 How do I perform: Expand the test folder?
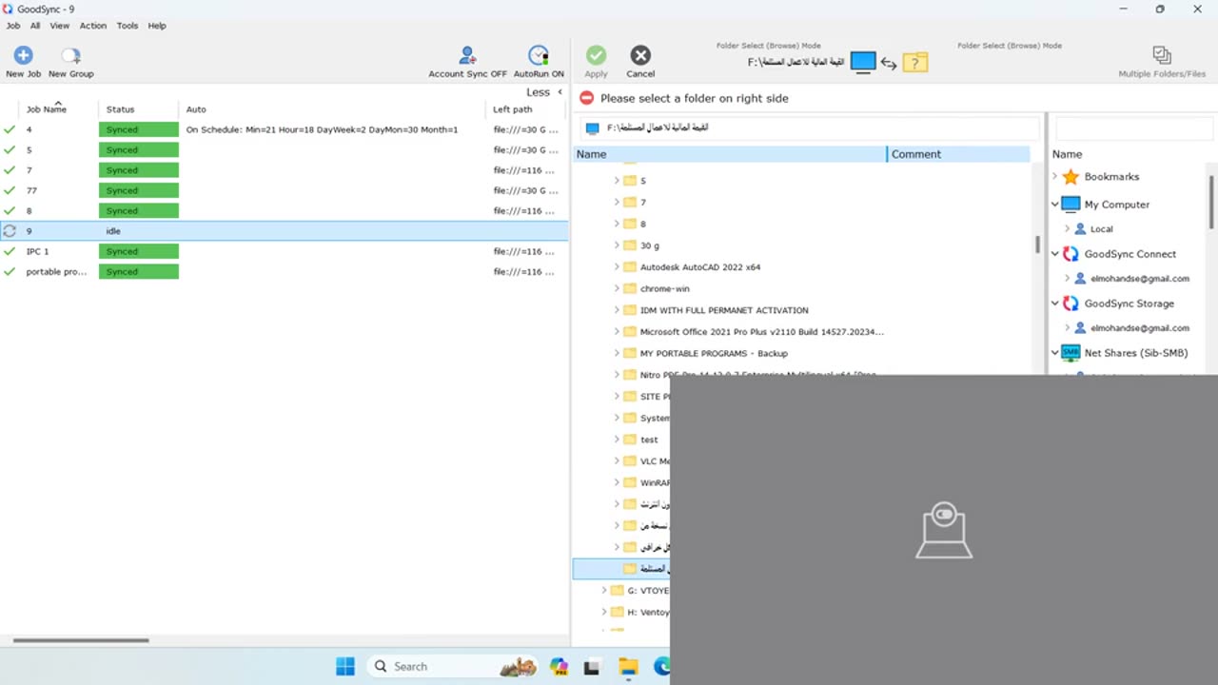pos(617,440)
